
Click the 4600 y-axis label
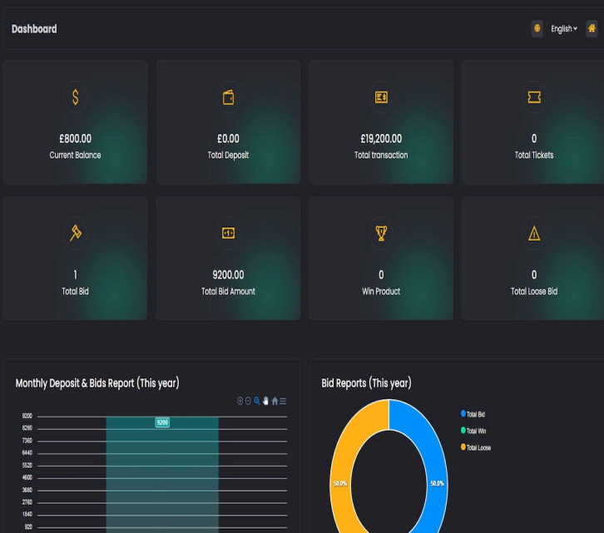coord(27,477)
